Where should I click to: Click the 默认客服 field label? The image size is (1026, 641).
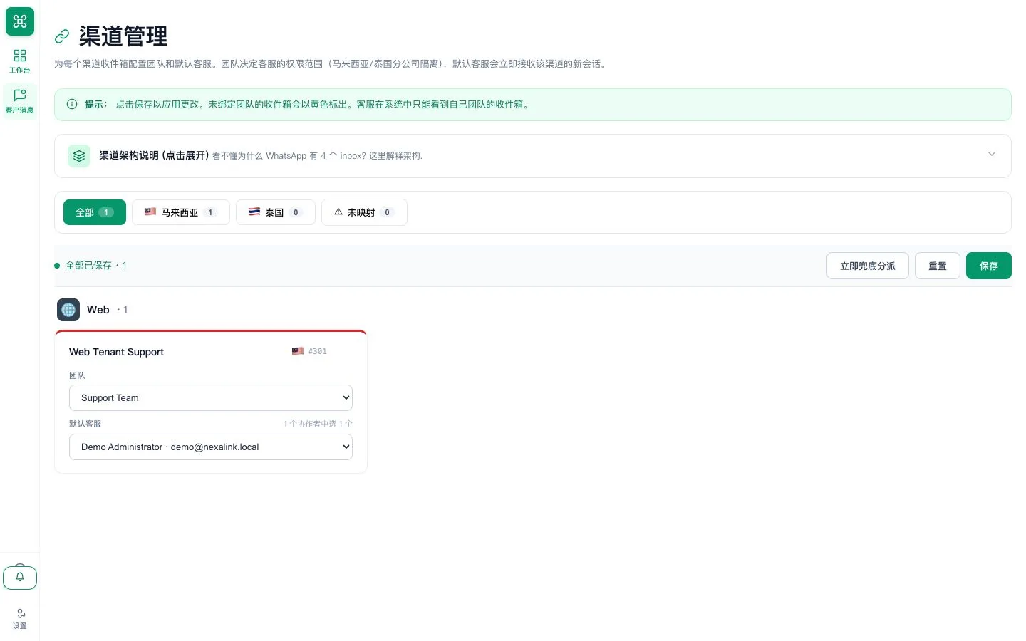(x=85, y=424)
